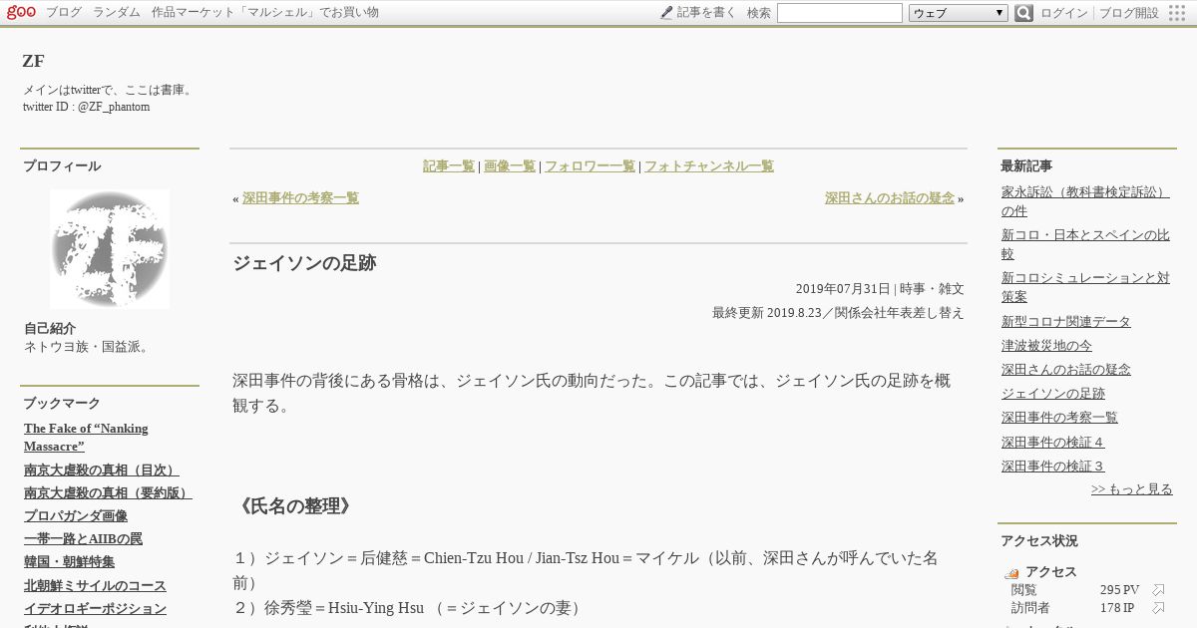Click the arrow icon beside 閲覧 295 PV

[1158, 590]
